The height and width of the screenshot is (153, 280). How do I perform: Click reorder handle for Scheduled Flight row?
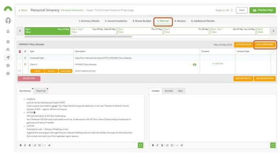25,58
